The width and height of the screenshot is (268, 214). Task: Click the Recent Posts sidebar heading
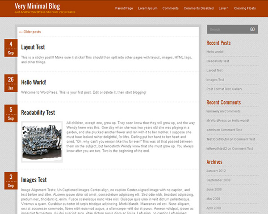pyautogui.click(x=218, y=43)
